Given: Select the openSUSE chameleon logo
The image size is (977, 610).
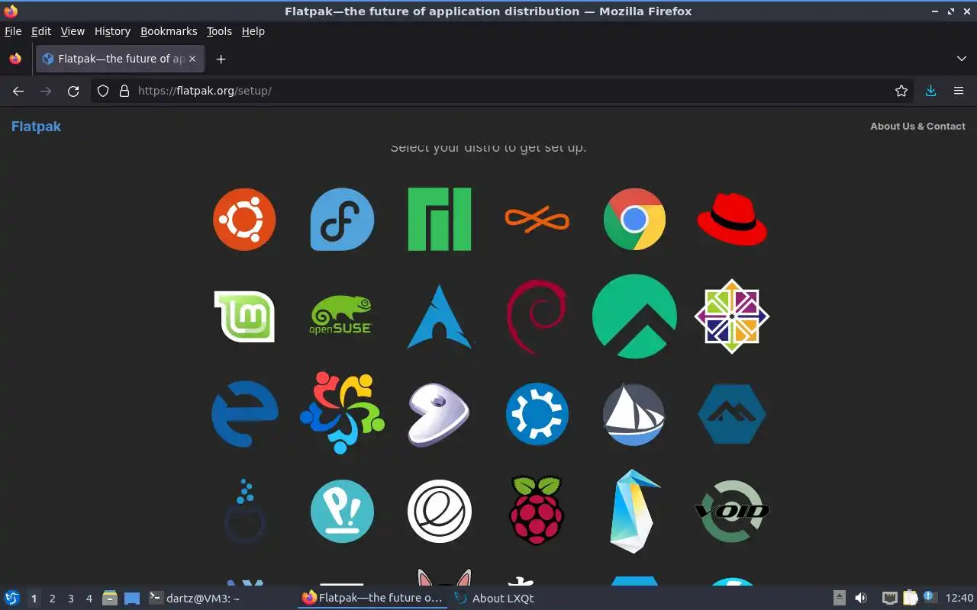Looking at the screenshot, I should pos(341,316).
